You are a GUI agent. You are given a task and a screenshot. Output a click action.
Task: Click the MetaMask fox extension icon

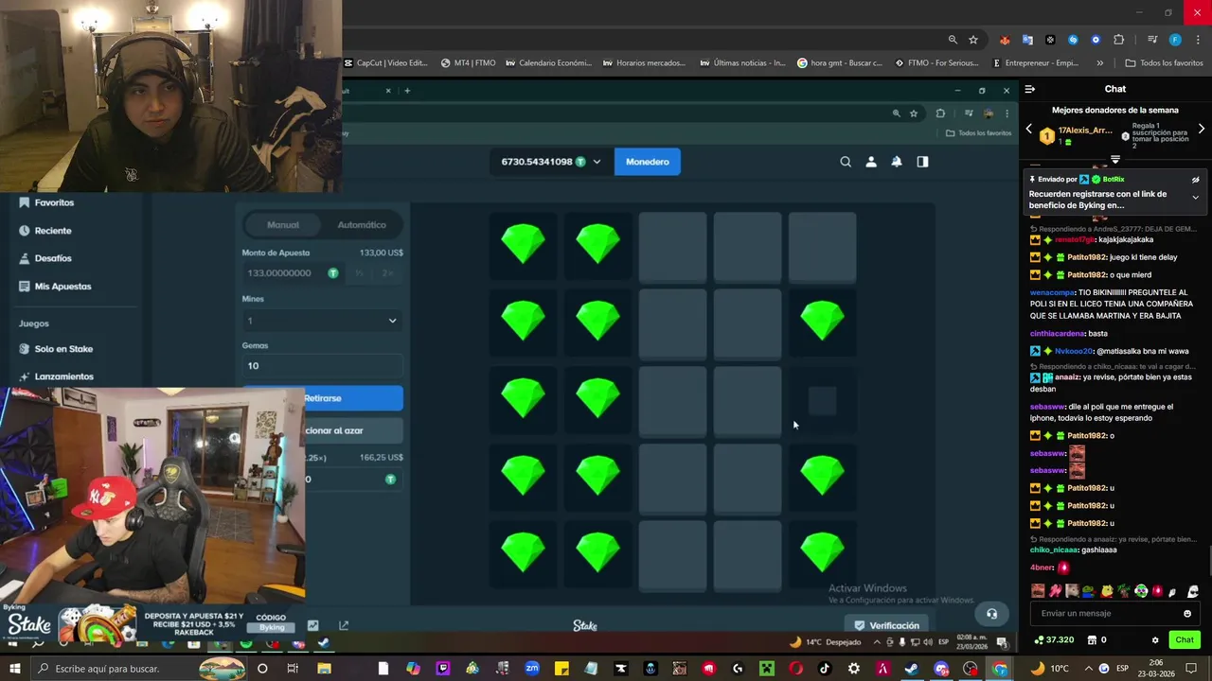click(1005, 40)
